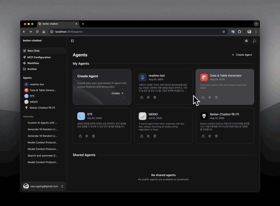Go to Workflow in sidebar
280x206 pixels.
tap(33, 63)
